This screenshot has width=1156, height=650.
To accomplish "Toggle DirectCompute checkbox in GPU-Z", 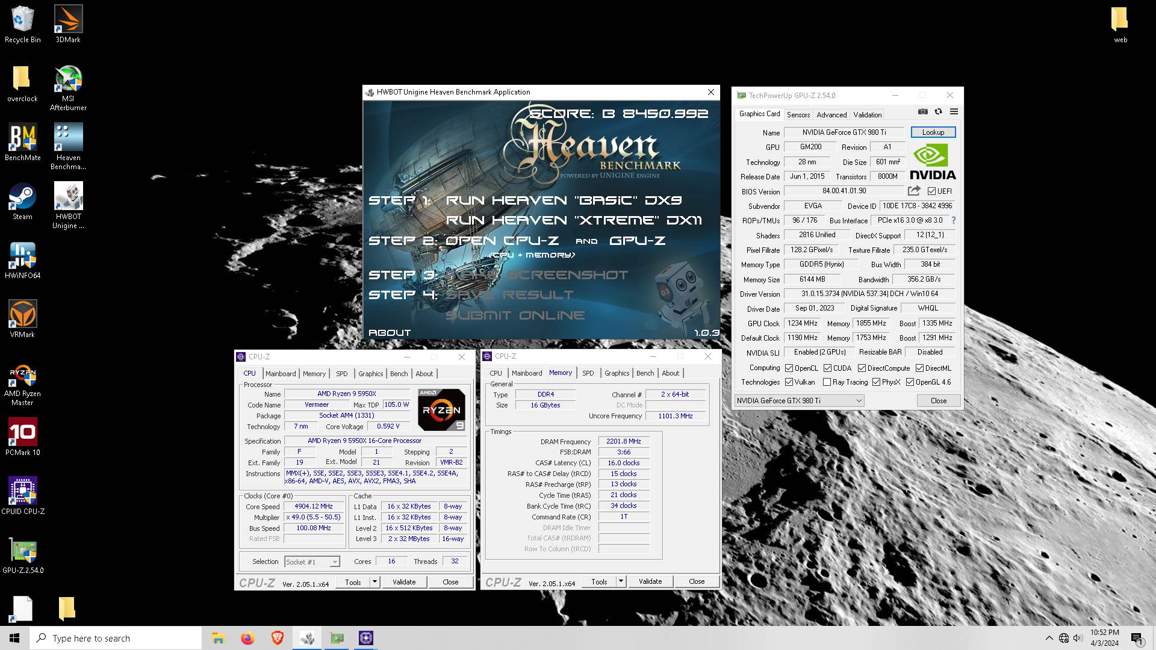I will pos(862,368).
